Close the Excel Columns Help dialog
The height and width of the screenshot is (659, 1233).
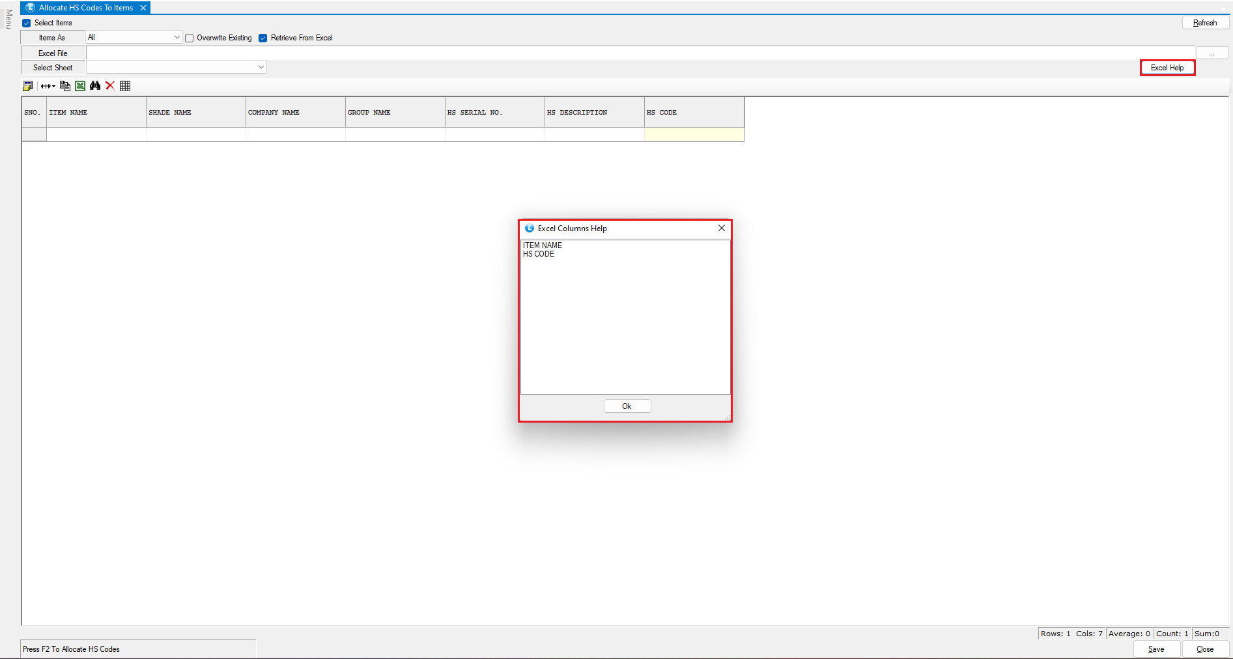(721, 228)
